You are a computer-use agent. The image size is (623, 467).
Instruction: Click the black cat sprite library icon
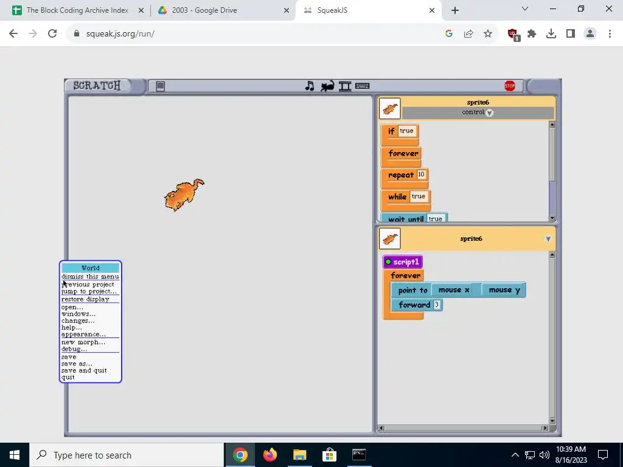coord(327,86)
